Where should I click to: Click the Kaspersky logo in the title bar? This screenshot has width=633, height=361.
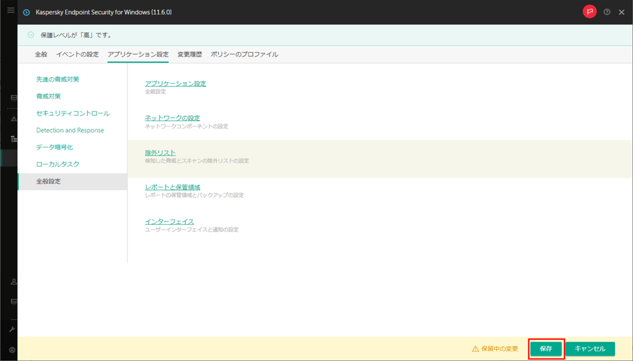point(26,12)
